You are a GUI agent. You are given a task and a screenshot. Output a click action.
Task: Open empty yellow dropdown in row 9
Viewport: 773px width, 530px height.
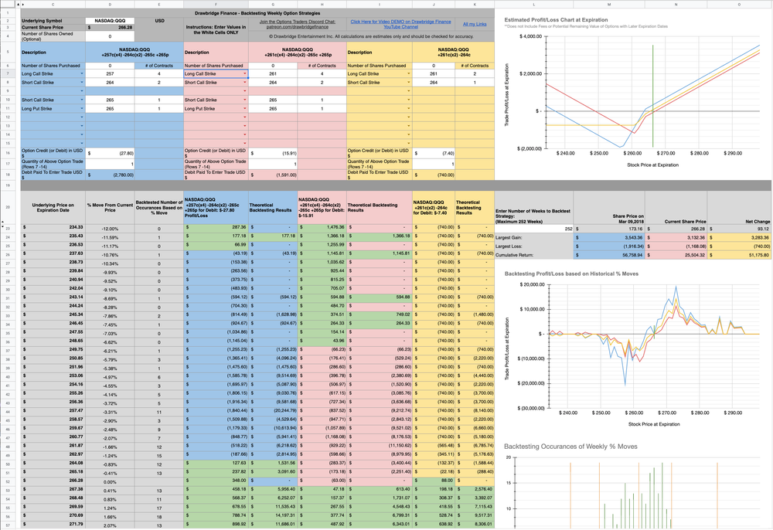tap(409, 91)
